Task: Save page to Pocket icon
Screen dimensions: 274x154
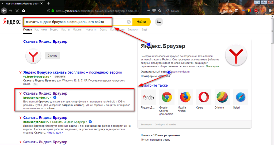Action: point(154,11)
